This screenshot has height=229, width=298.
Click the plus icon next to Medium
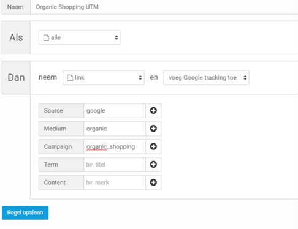click(x=153, y=129)
